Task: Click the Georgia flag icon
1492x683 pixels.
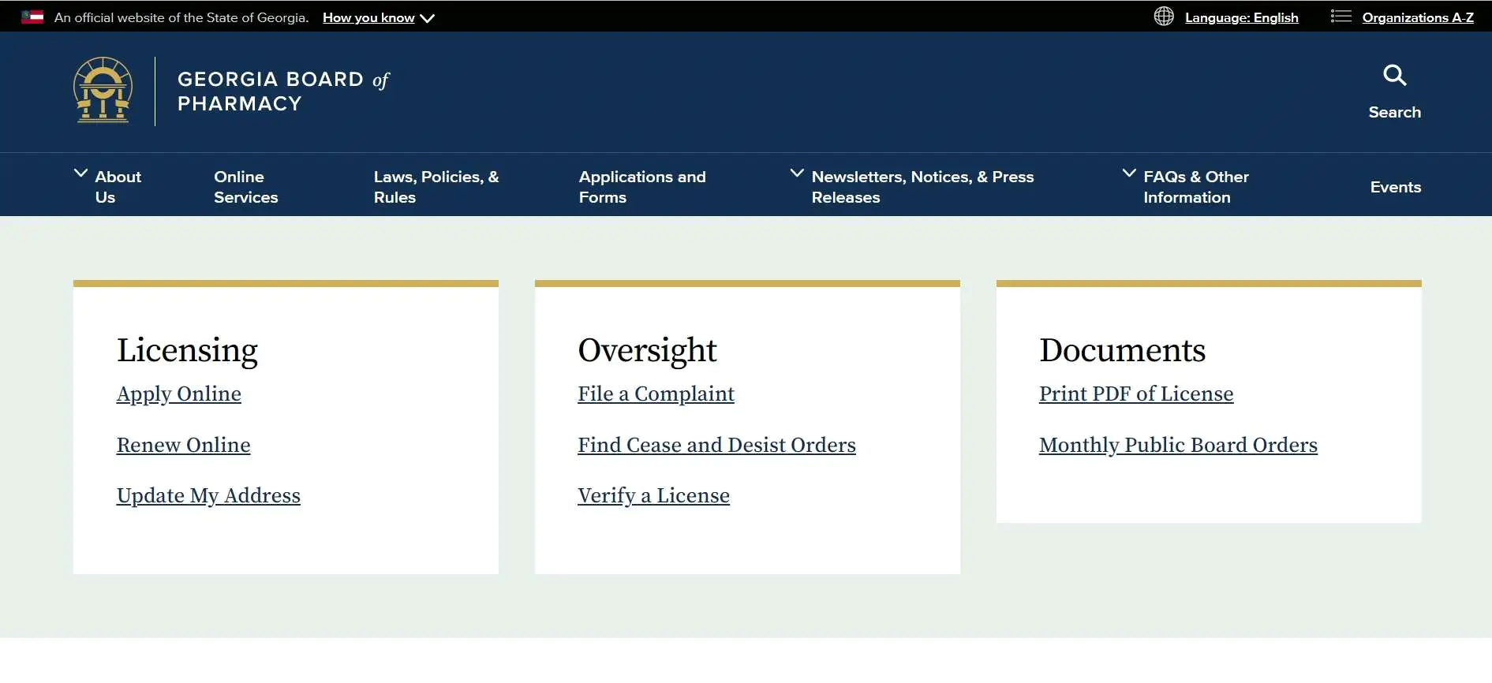Action: point(32,17)
